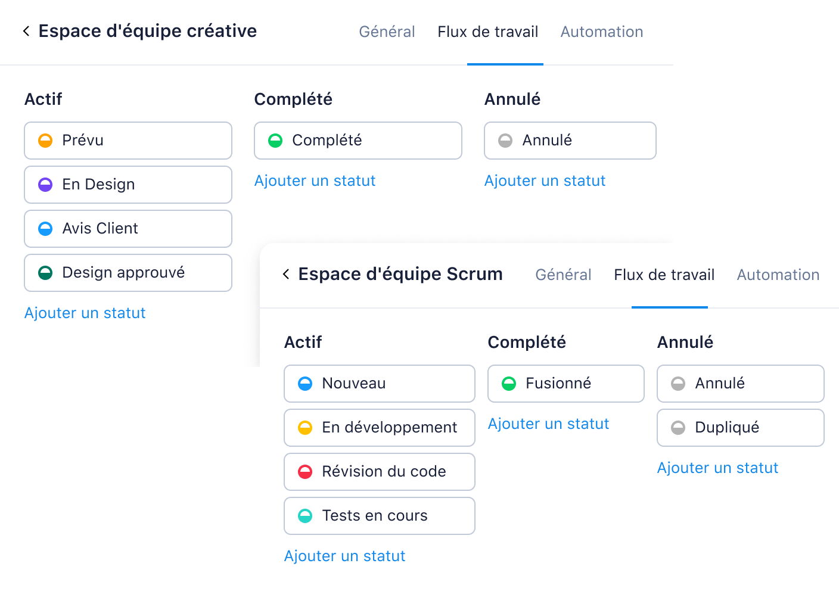Screen dimensions: 839x610
Task: Switch to the Général tab of créative workspace
Action: click(387, 32)
